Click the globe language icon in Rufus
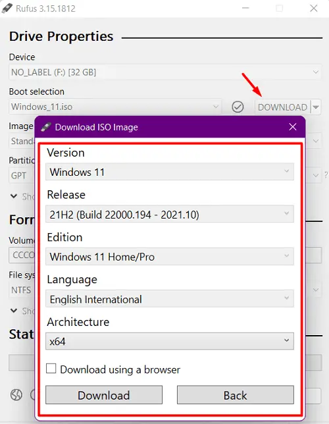Viewport: 329px width, 424px height. point(16,395)
